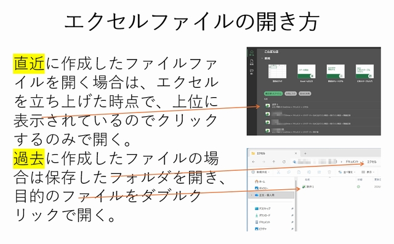Collapse the 新規 section chevron in Excel
The image size is (394, 244).
click(x=262, y=58)
